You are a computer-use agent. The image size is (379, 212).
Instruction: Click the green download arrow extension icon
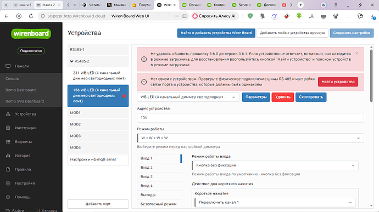pos(299,16)
